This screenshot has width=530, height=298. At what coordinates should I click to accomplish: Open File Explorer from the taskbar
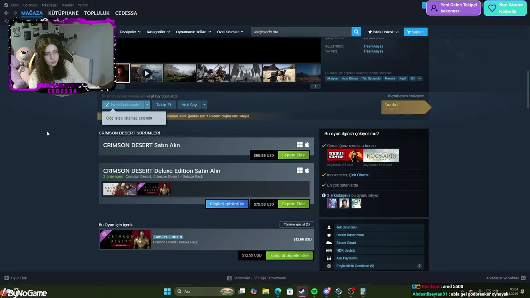click(266, 291)
